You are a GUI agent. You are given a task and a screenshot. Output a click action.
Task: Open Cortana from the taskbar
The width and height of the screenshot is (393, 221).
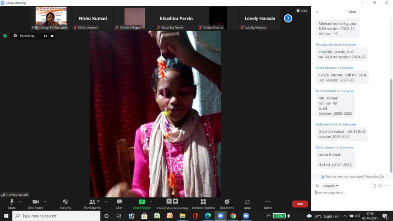[106, 216]
